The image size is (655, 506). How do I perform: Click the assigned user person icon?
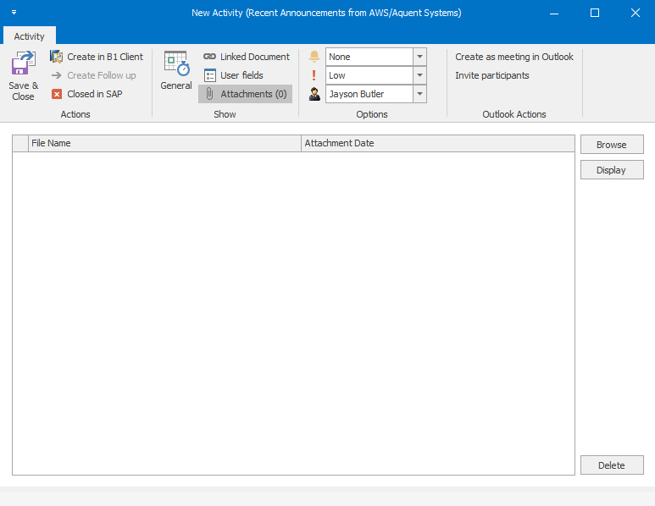click(314, 94)
